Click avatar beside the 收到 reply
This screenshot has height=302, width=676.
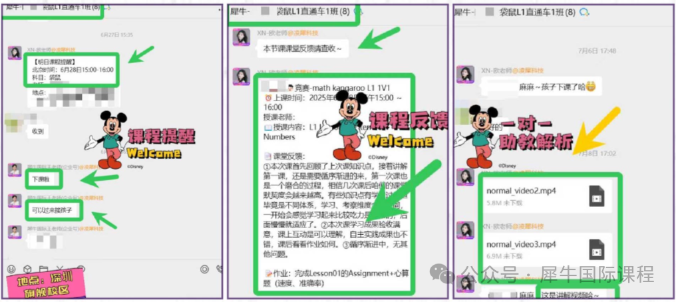pos(14,123)
